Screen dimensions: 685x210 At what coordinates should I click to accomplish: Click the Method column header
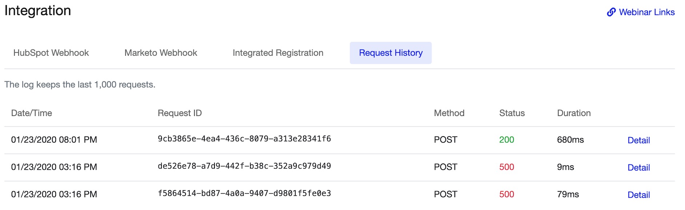coord(449,113)
